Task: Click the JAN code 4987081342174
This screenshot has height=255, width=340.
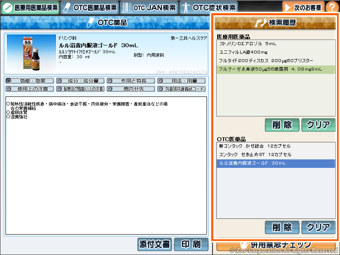Action: point(181,72)
